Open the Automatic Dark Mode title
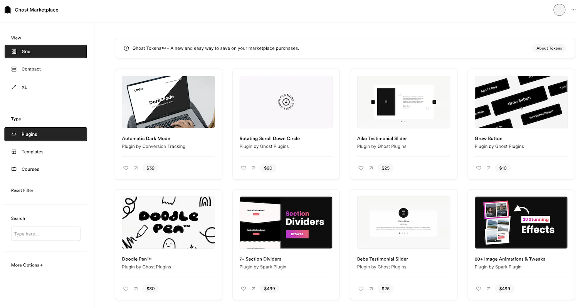This screenshot has width=578, height=308. (x=146, y=138)
